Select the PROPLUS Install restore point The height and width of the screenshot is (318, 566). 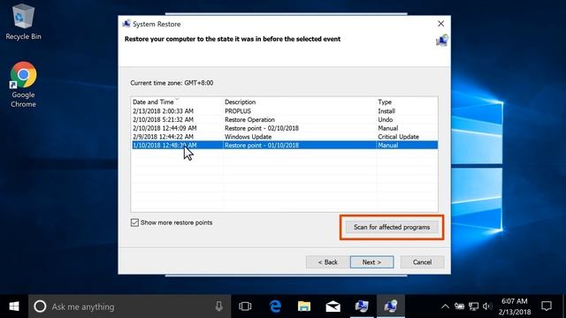click(285, 111)
